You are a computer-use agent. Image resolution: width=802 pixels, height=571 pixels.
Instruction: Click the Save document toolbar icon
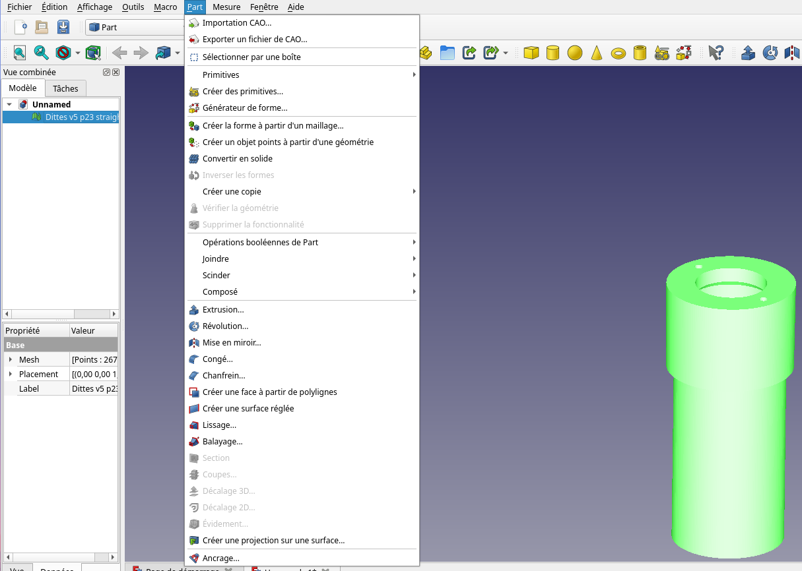coord(63,27)
